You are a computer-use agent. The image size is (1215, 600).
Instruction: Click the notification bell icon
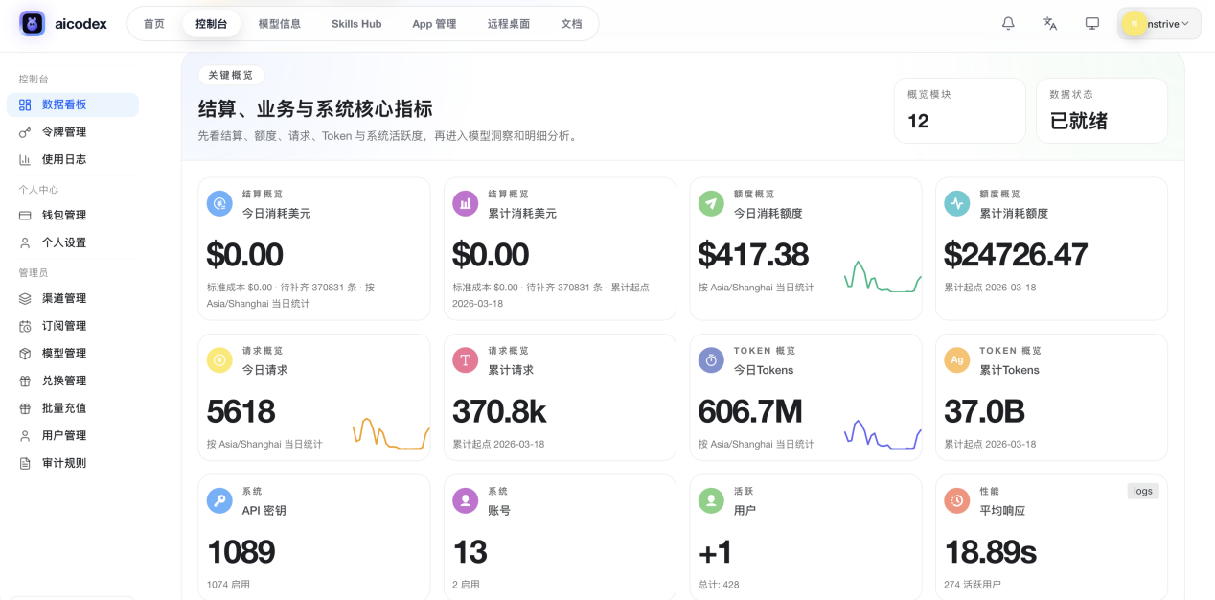1008,23
